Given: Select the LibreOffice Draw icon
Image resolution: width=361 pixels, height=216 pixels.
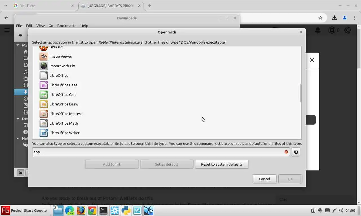Looking at the screenshot, I should point(44,104).
